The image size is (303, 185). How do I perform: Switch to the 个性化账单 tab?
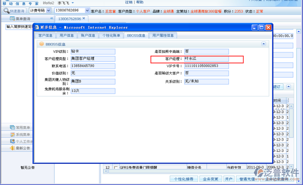point(111,36)
